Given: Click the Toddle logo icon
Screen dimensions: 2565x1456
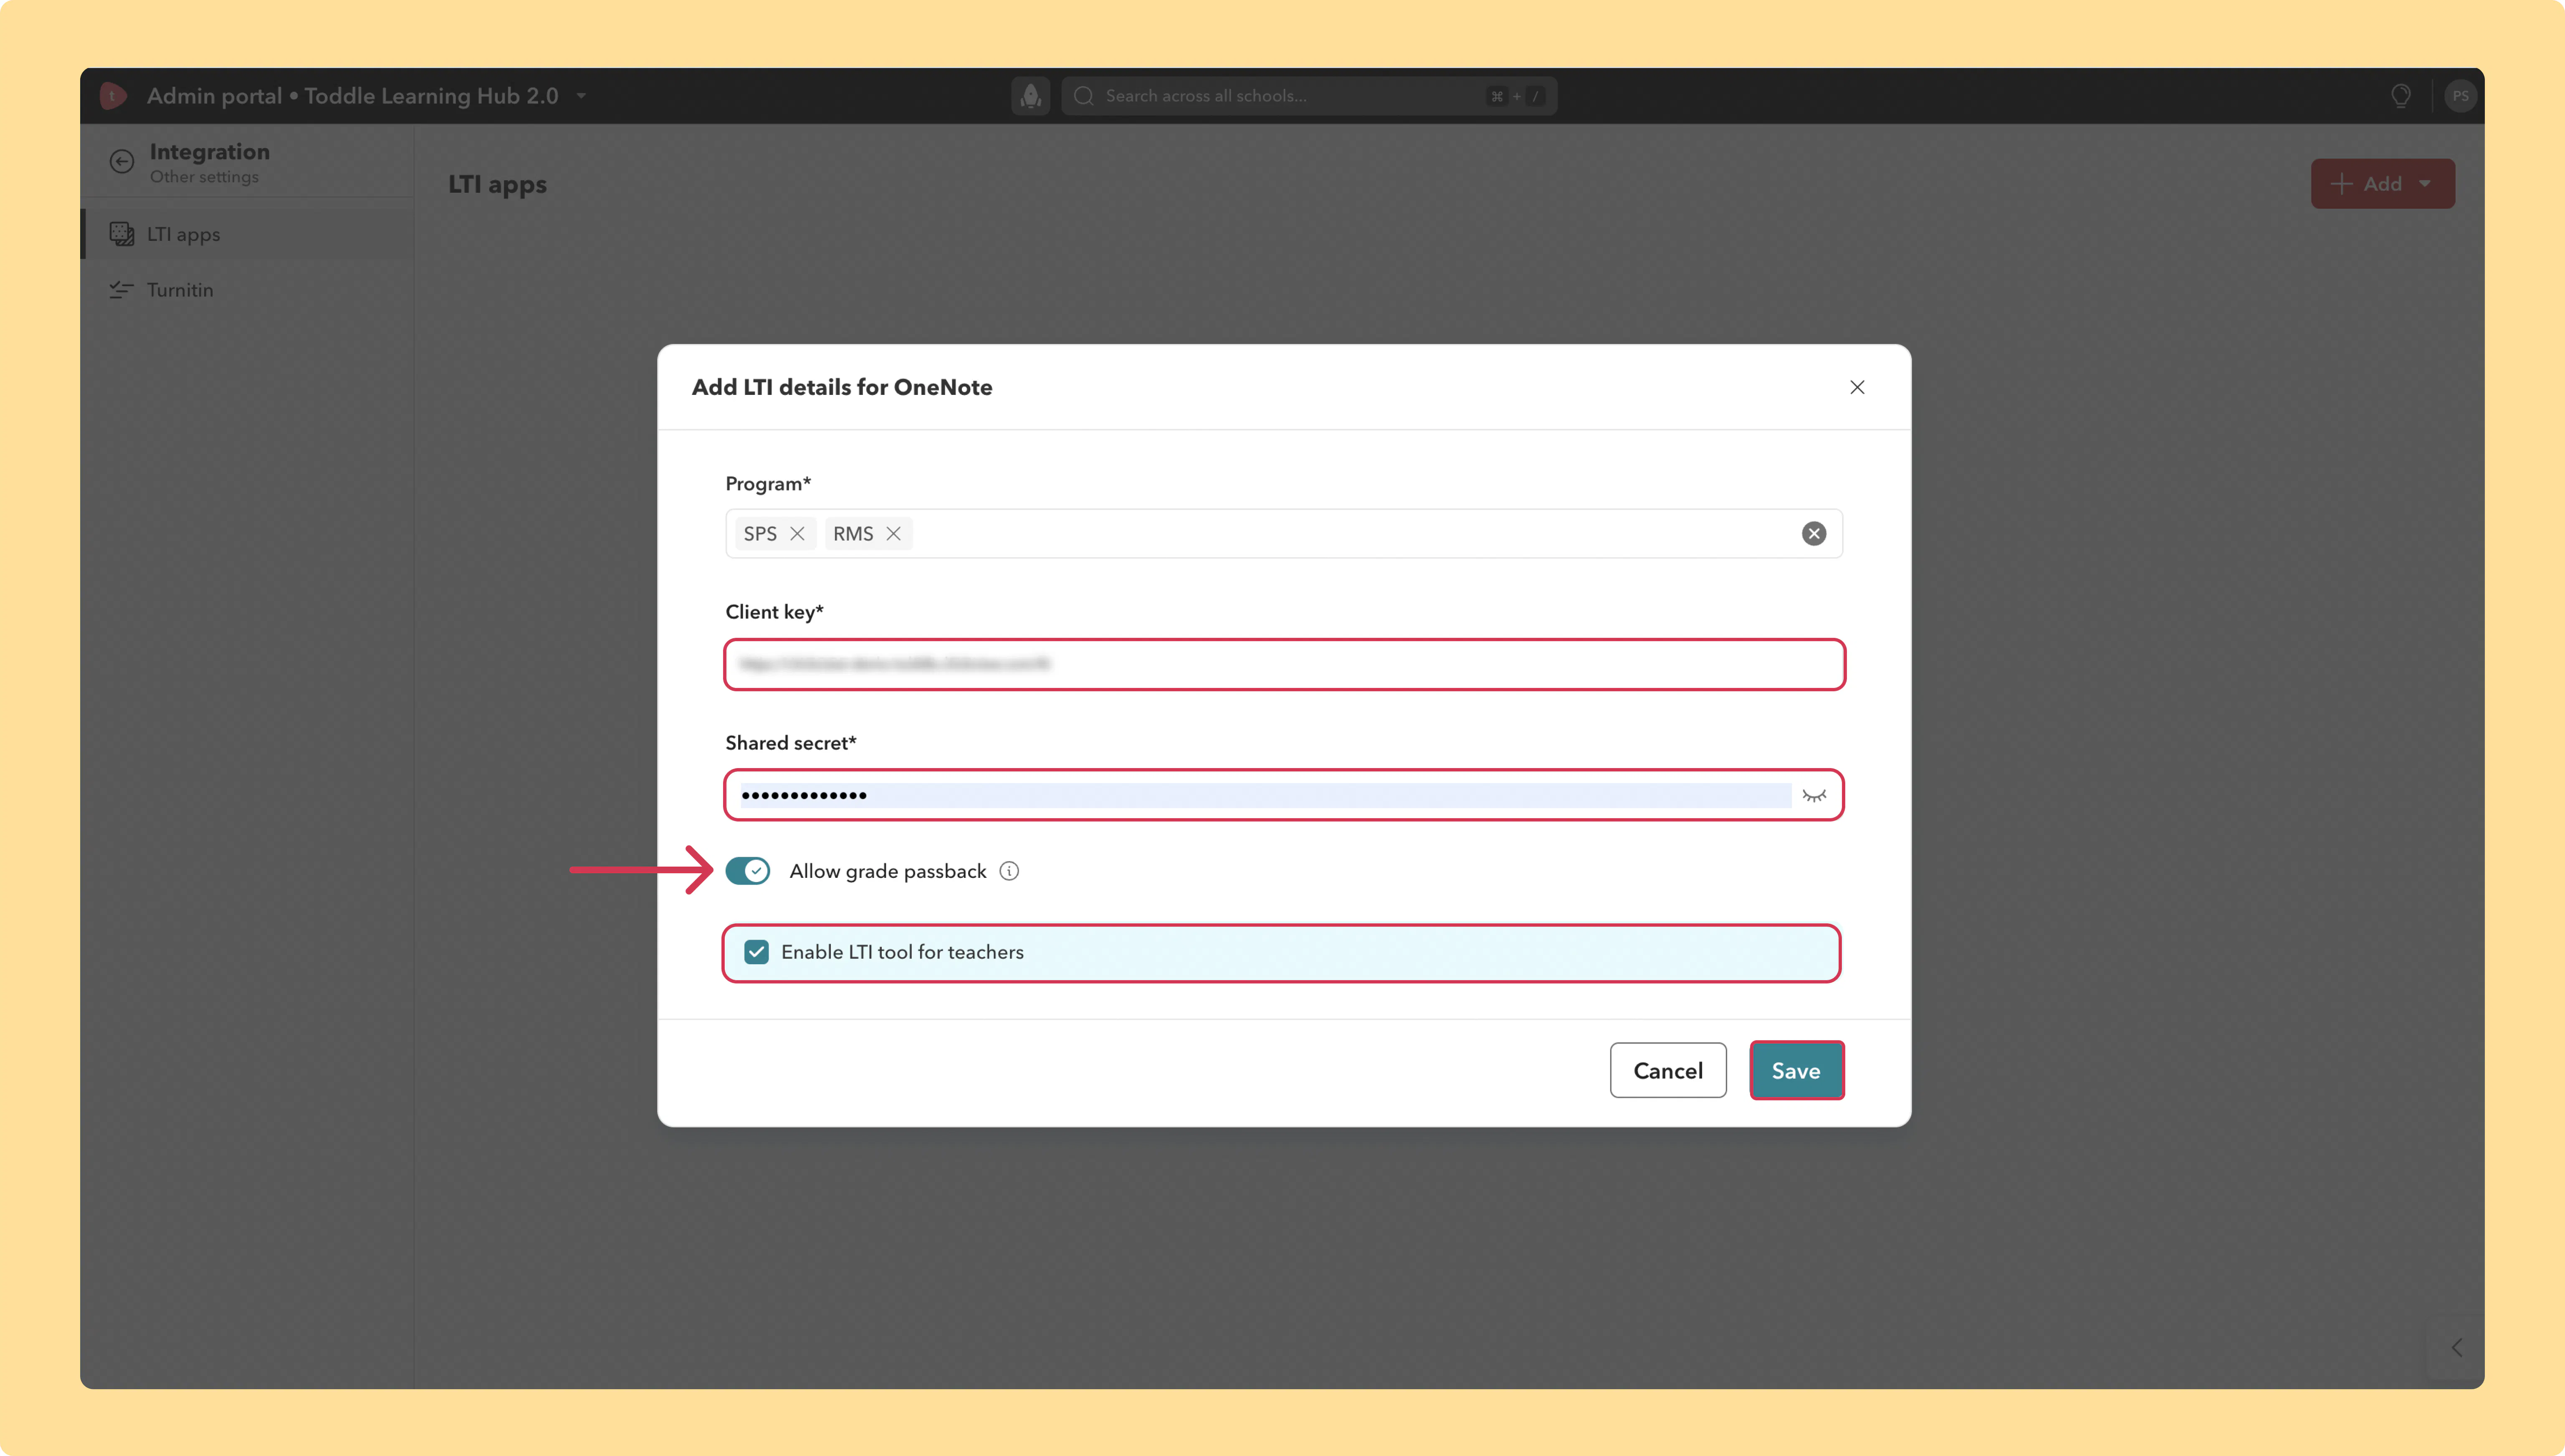Looking at the screenshot, I should pos(113,96).
